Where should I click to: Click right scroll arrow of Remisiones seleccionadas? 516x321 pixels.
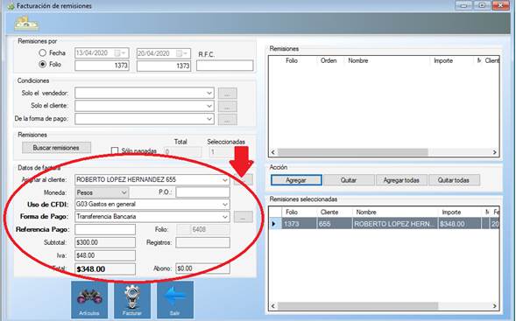coord(495,306)
